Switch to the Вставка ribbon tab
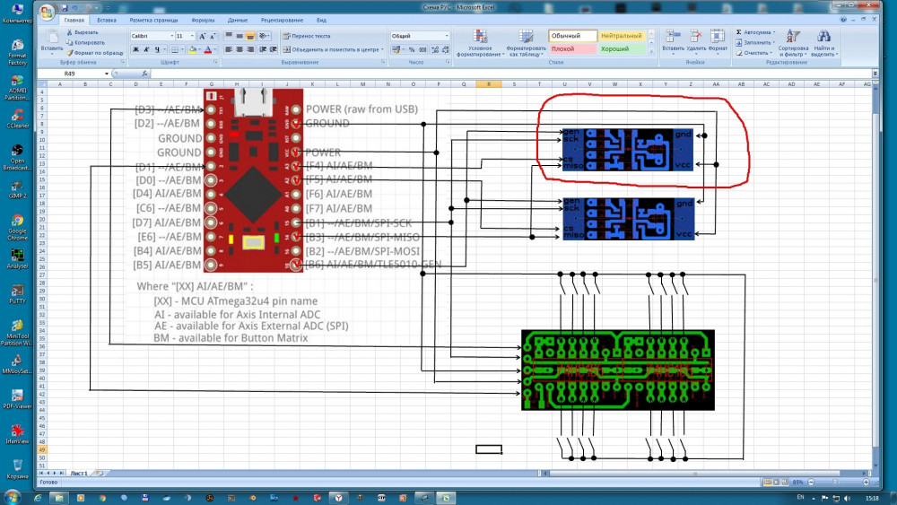 [107, 19]
